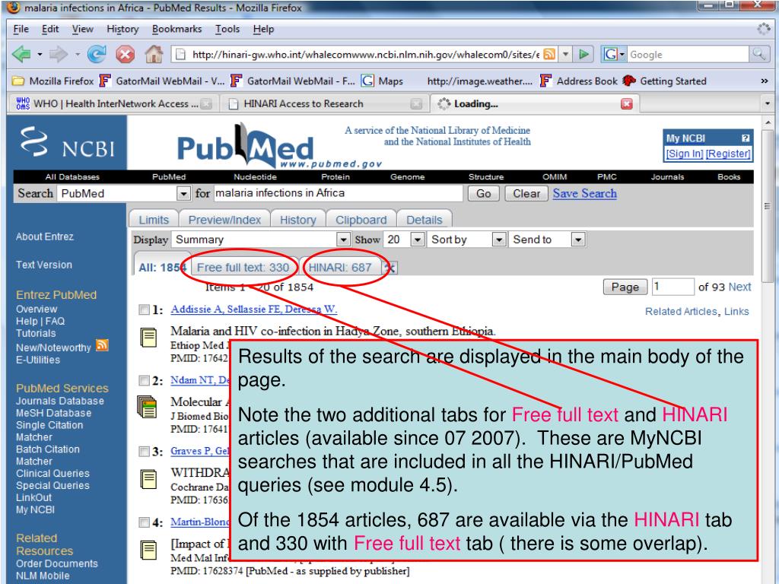
Task: Show more bookmarks with chevron
Action: (764, 81)
